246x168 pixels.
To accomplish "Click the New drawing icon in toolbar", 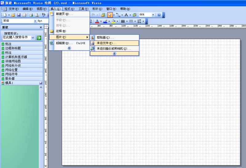I will pos(5,15).
